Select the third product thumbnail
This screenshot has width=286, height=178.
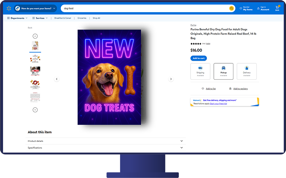(35, 71)
